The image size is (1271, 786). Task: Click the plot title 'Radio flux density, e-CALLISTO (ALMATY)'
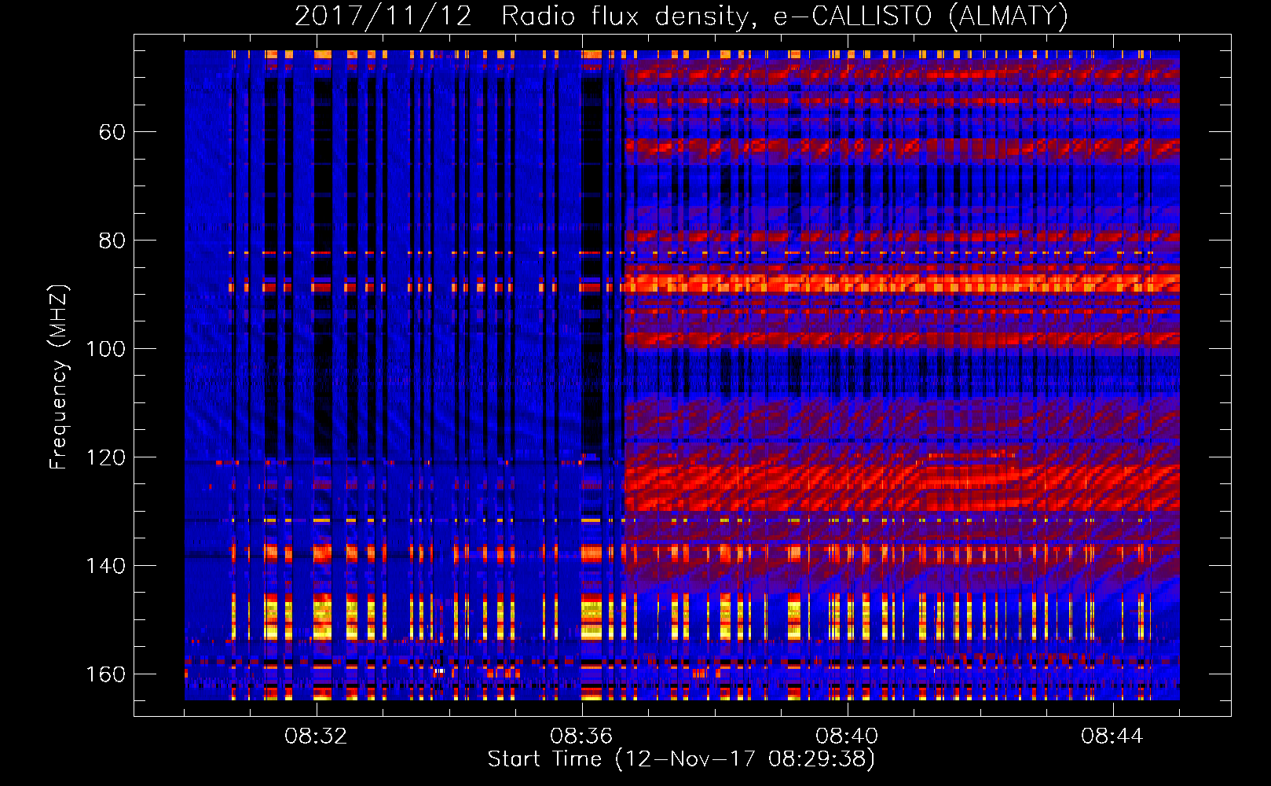click(785, 17)
